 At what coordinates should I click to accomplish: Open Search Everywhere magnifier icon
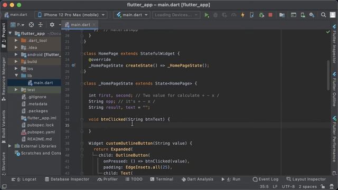coord(323,15)
